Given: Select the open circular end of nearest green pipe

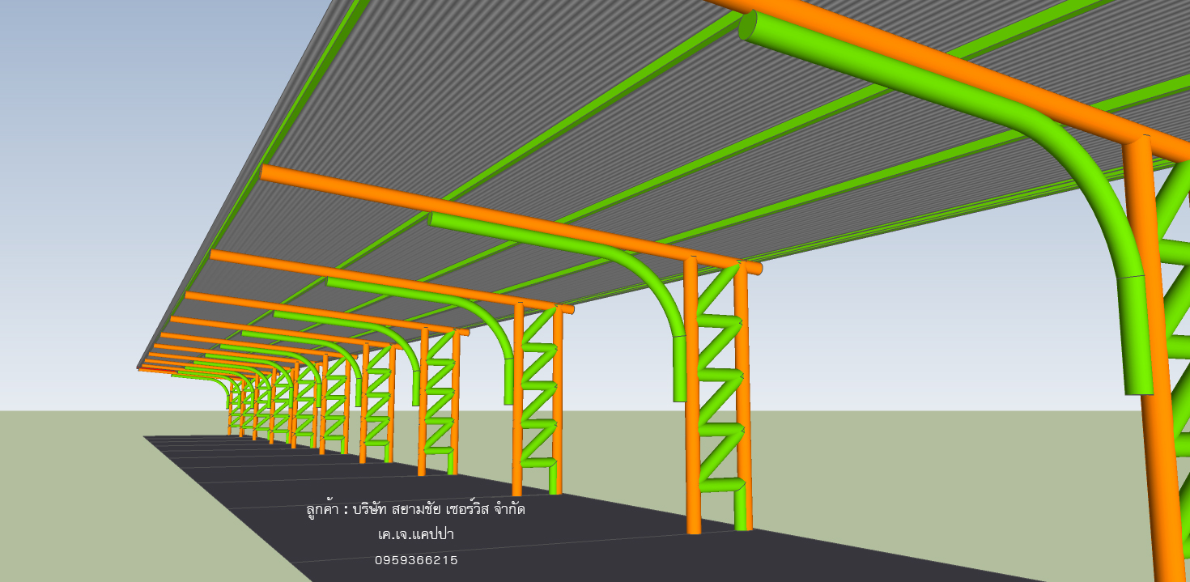Looking at the screenshot, I should 748,26.
